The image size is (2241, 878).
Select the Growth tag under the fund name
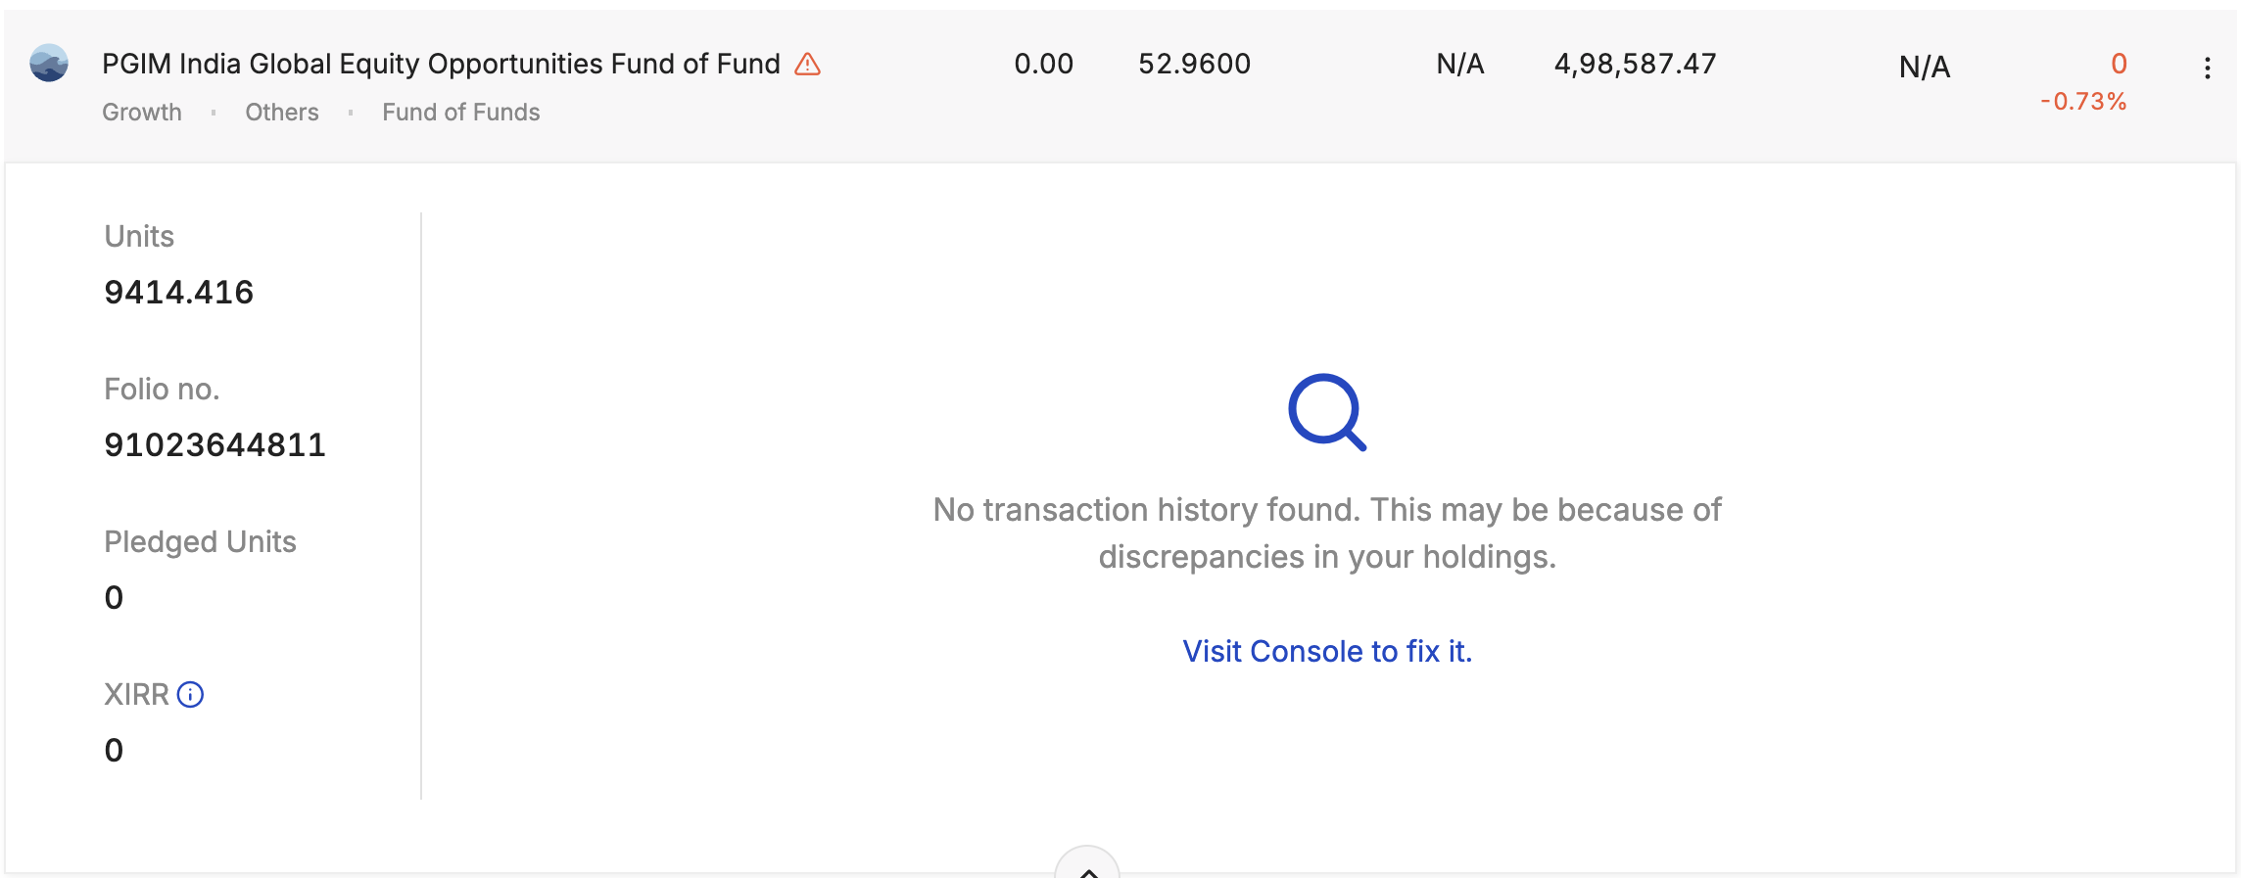(142, 113)
